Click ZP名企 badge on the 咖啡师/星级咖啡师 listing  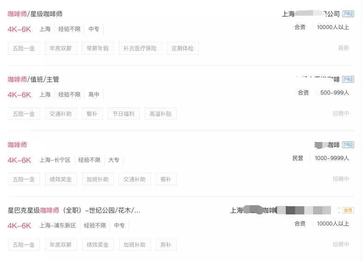click(x=348, y=14)
